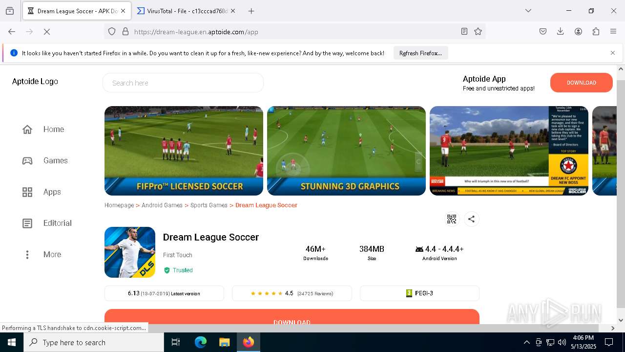The image size is (625, 352).
Task: Open the 6.13 latest version box
Action: (164, 293)
